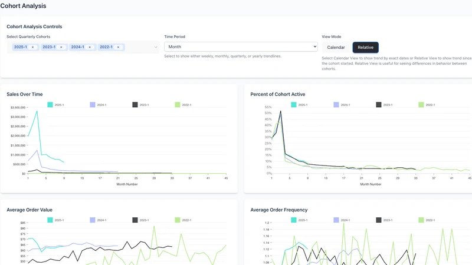Click the Select Quarterly Cohorts label

pos(28,37)
